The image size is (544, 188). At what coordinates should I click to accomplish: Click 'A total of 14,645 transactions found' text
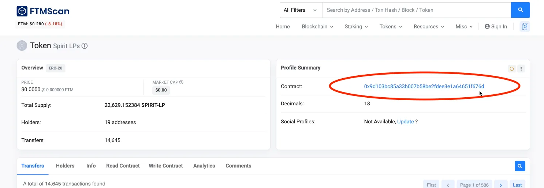click(x=64, y=184)
